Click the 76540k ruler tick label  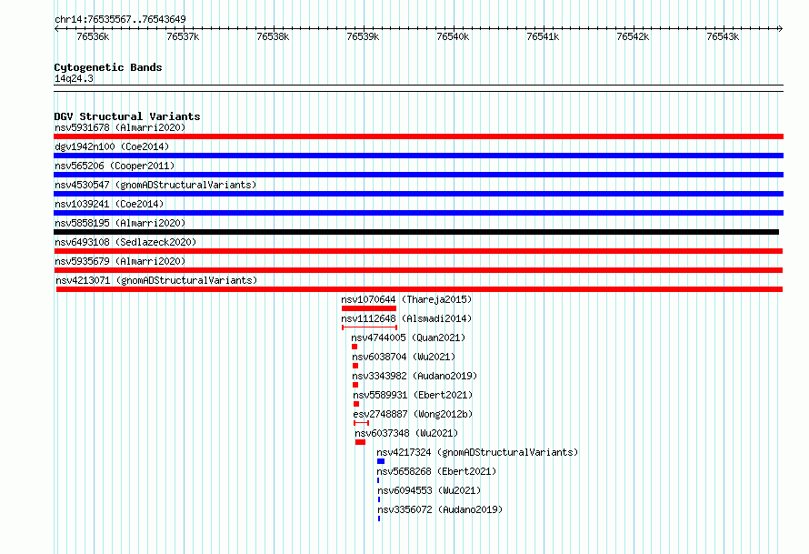pos(453,36)
